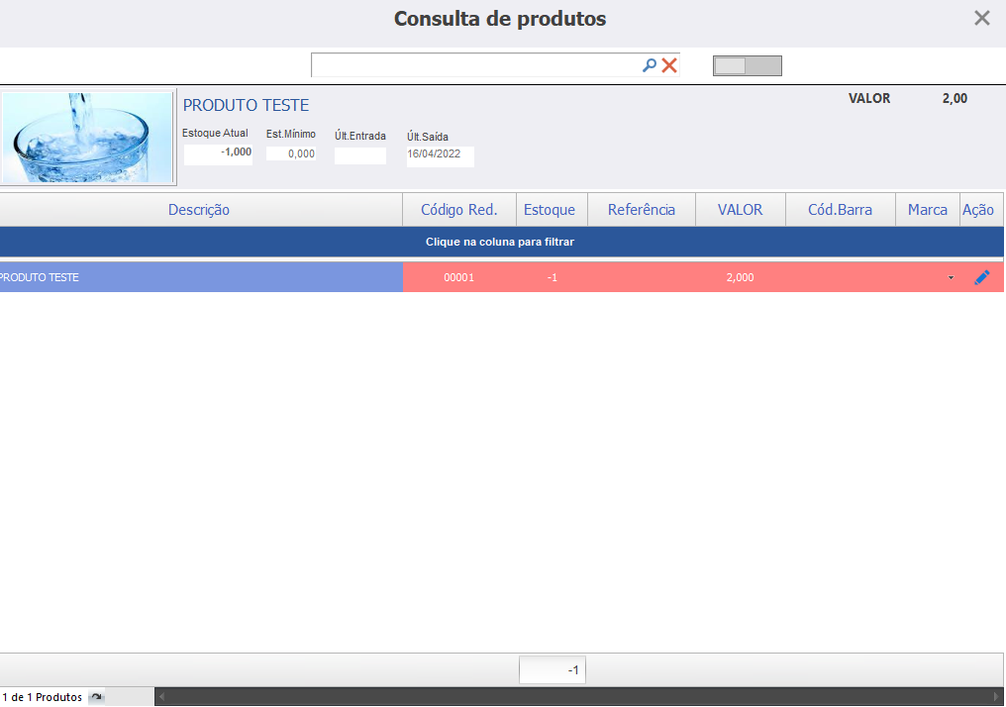Select the Referência column header
This screenshot has height=707, width=1006.
[642, 210]
